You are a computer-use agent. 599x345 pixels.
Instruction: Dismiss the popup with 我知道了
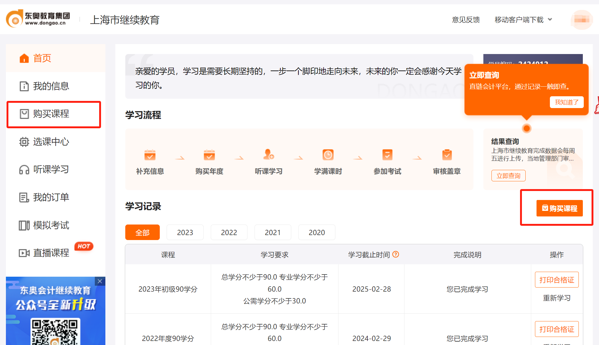coord(566,102)
